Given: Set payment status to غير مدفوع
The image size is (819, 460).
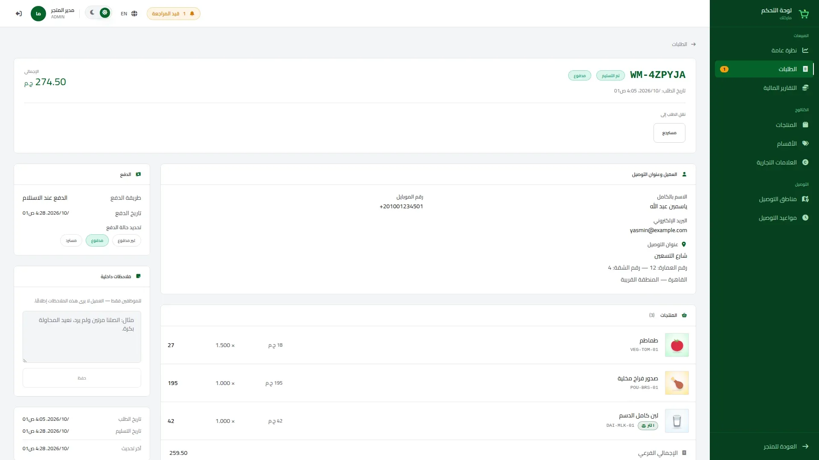Looking at the screenshot, I should (126, 241).
